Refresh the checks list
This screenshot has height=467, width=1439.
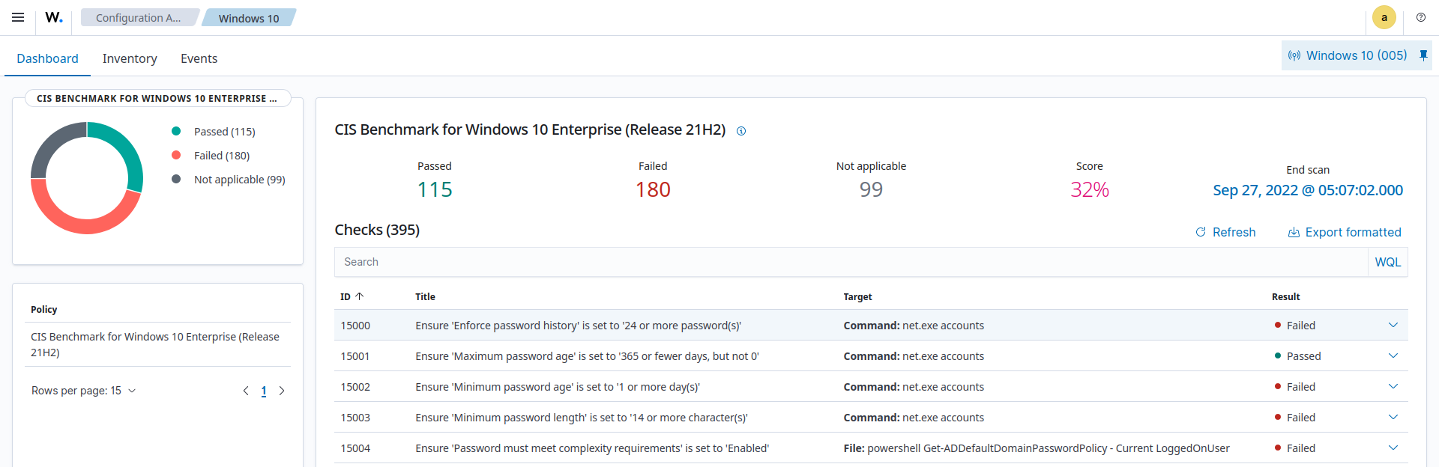1225,232
